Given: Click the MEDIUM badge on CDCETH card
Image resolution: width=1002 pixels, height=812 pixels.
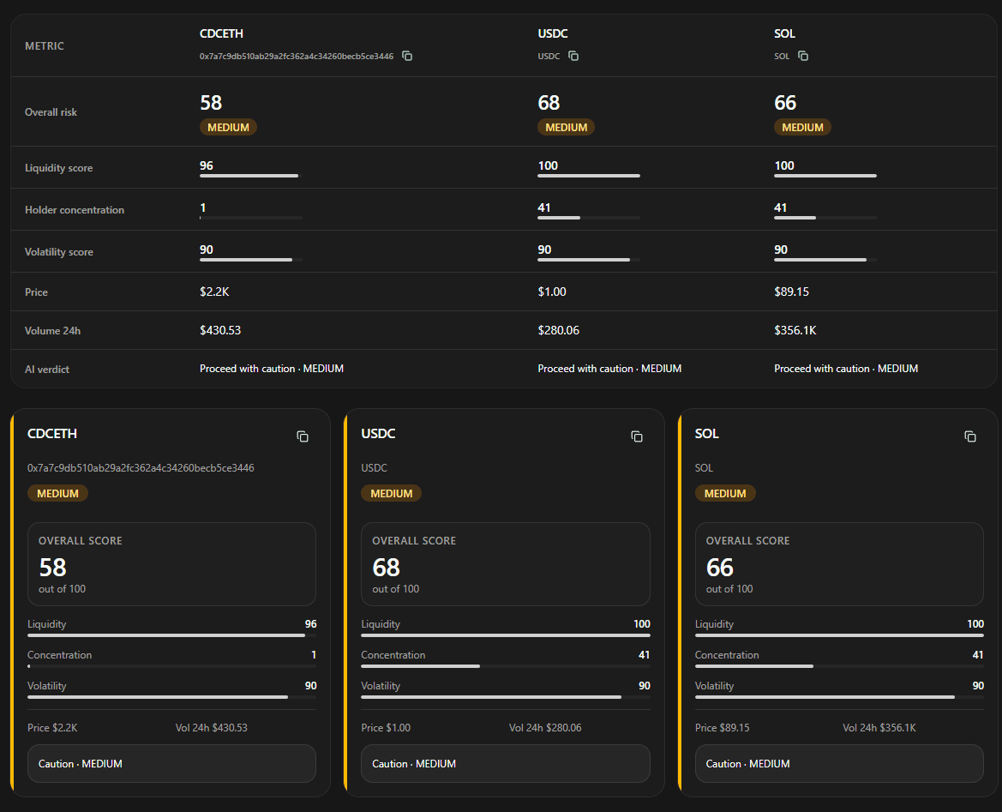Looking at the screenshot, I should 57,494.
